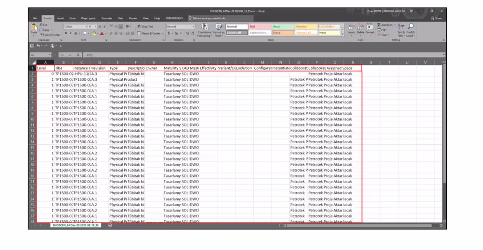Open the Name Box dropdown arrow
Screen dimensions: 483x250
coord(49,55)
